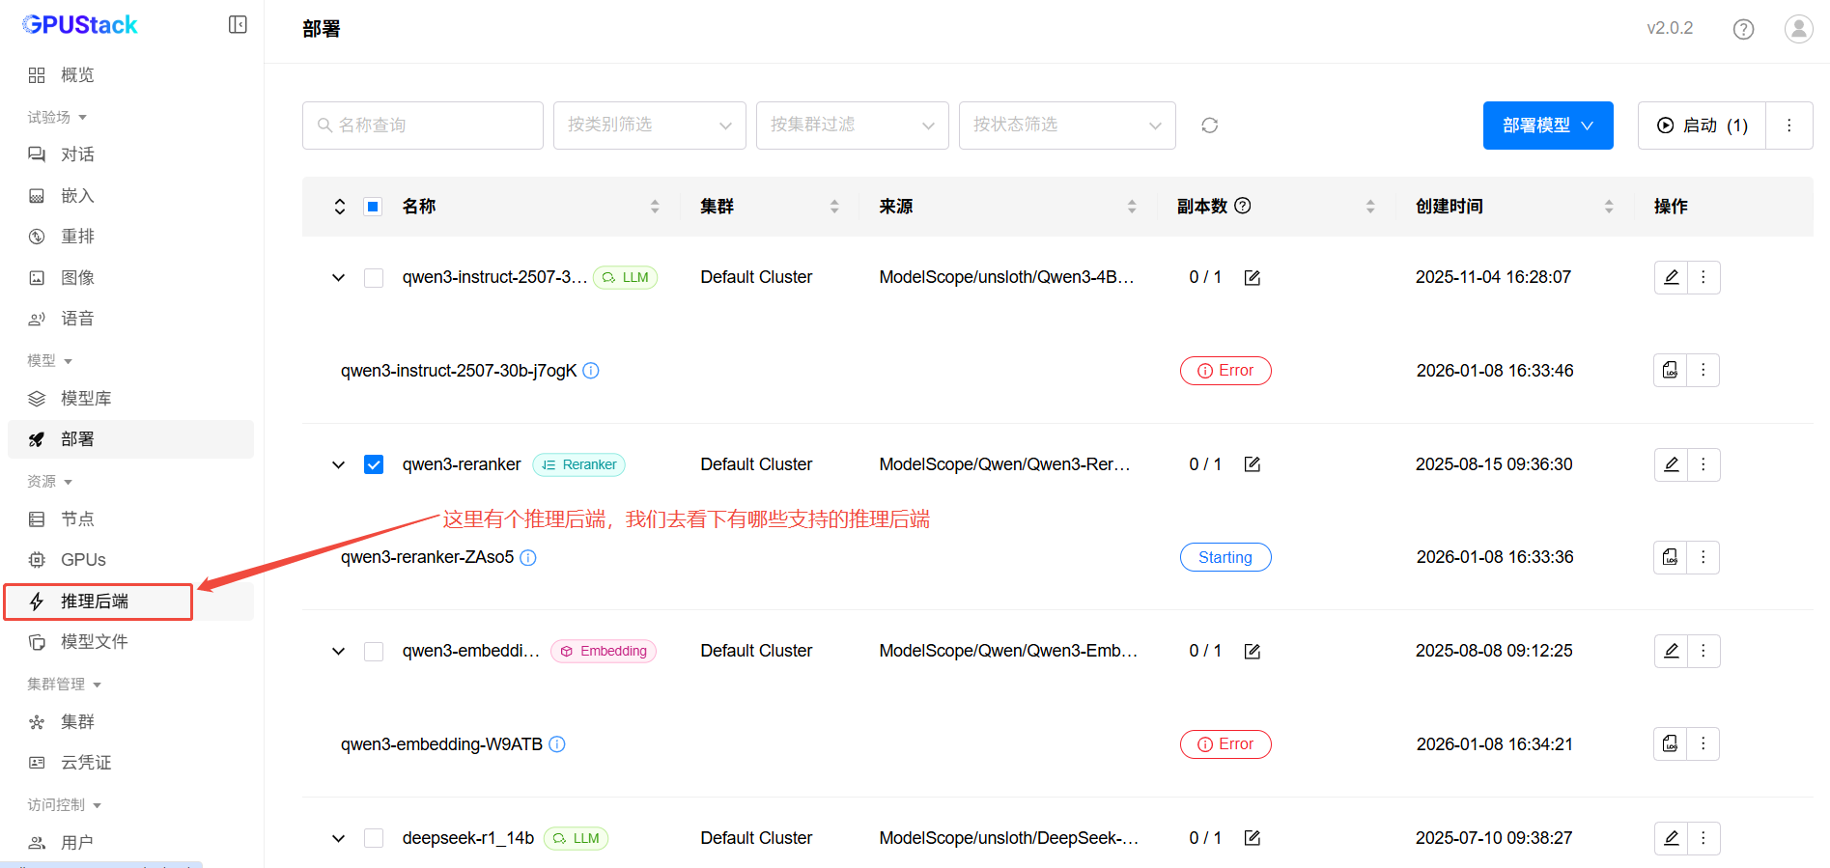Open more actions for qwen3-reranker model row
1830x868 pixels.
1703,464
